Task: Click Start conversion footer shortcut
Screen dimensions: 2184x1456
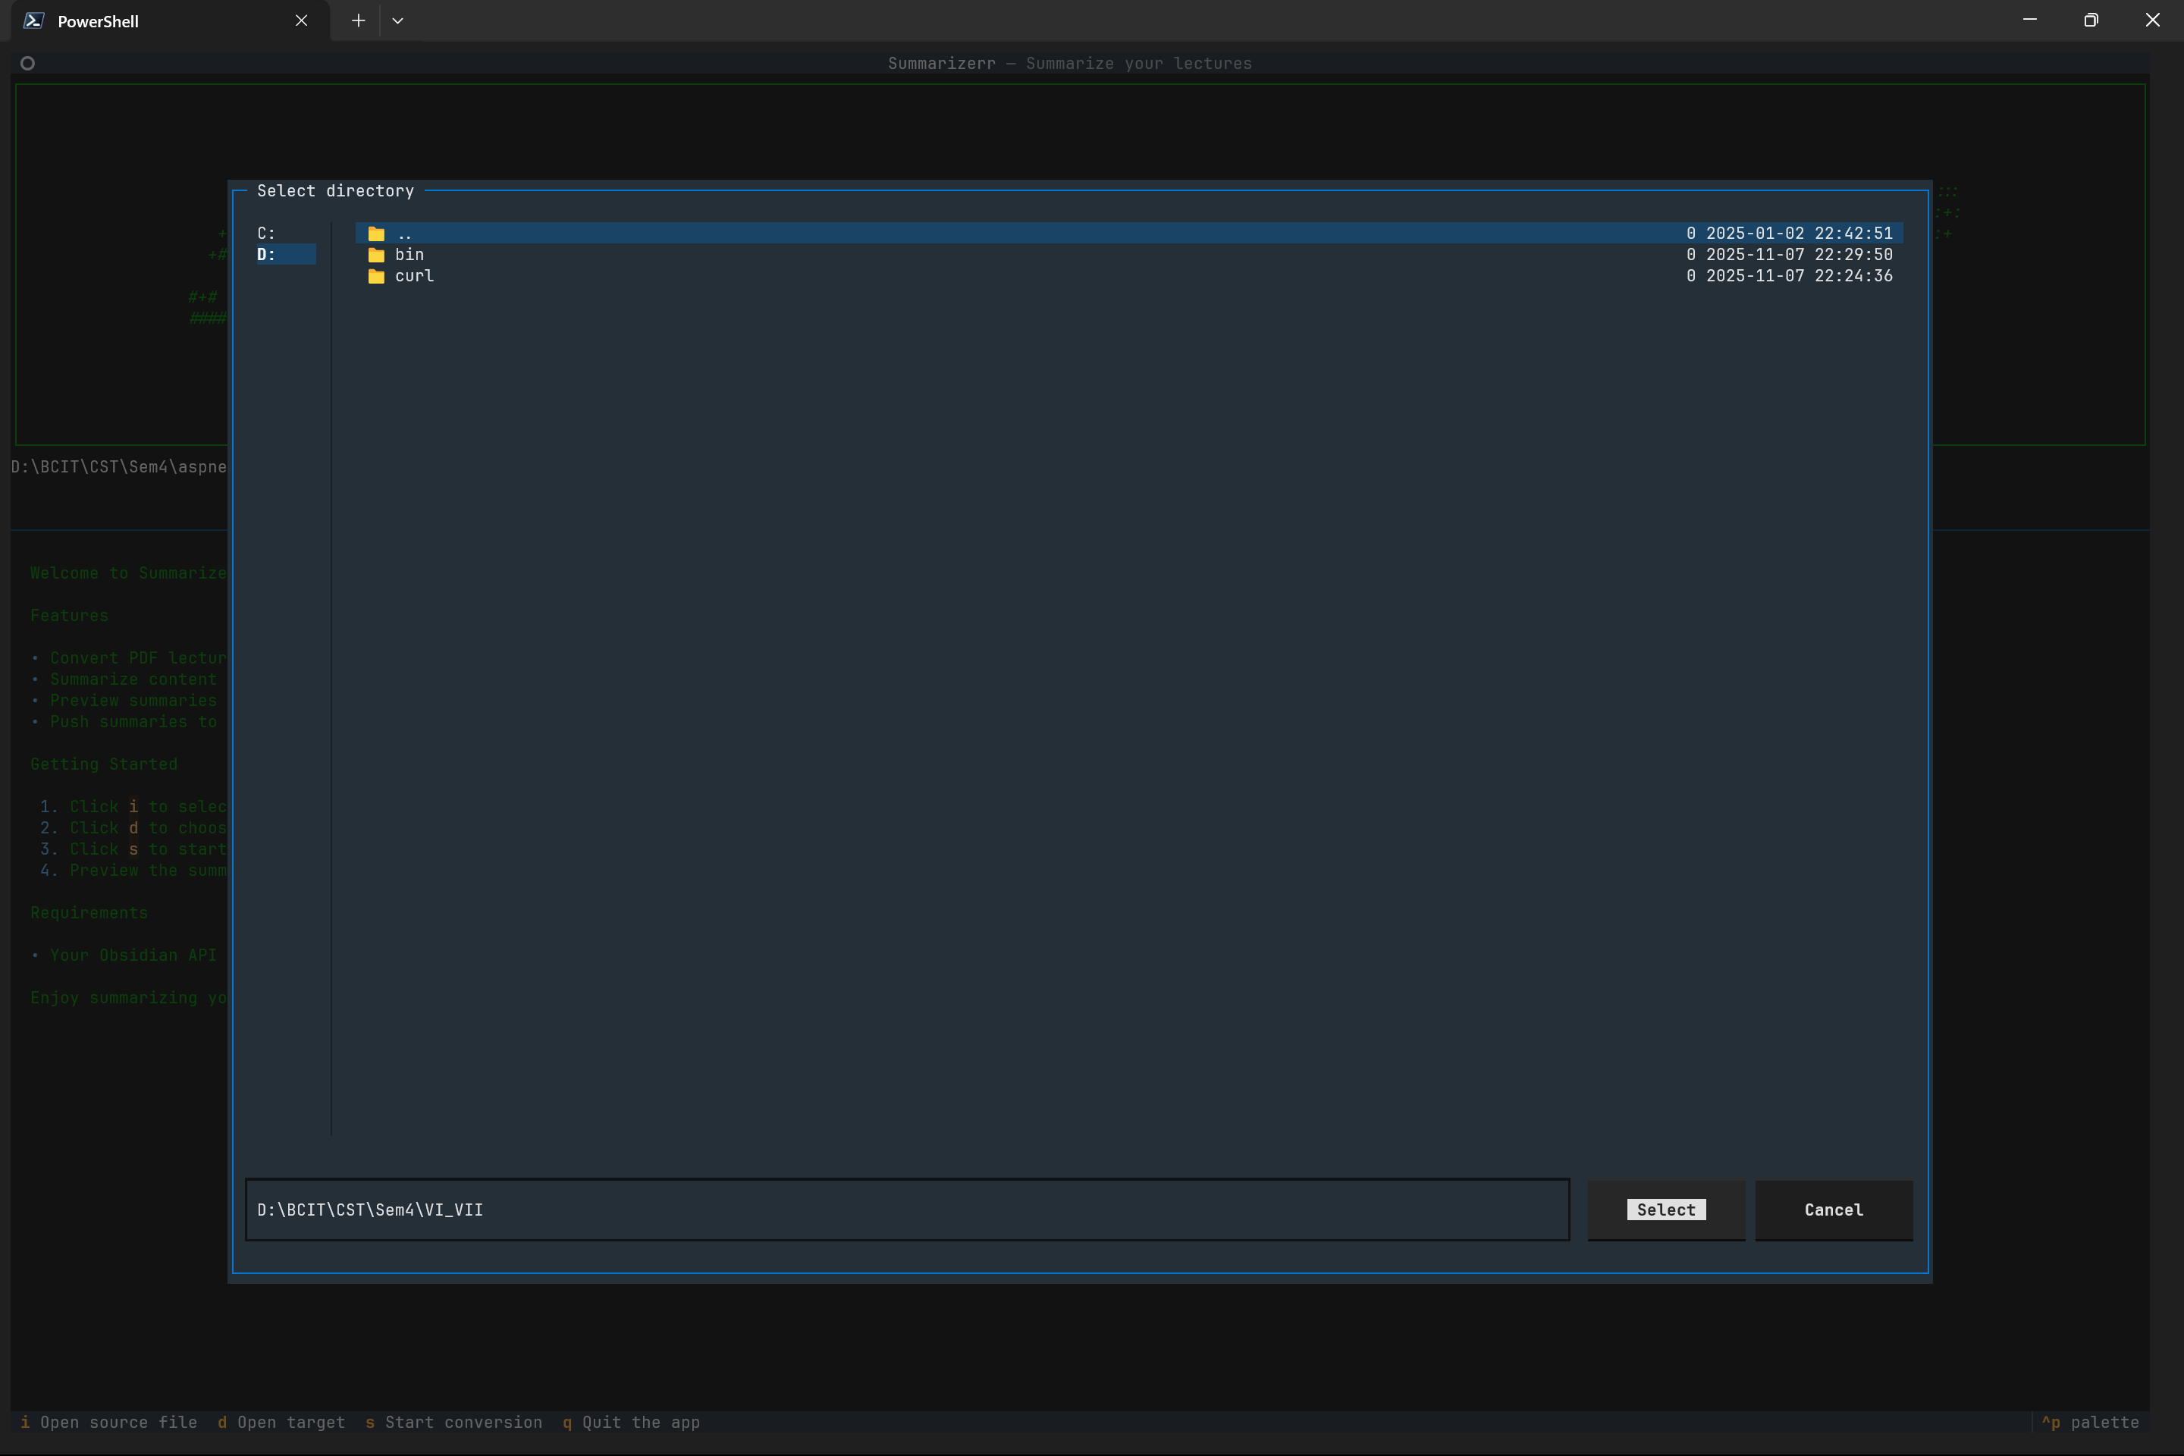Action: pos(454,1423)
